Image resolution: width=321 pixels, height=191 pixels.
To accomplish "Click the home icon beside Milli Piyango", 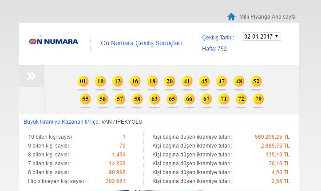I will [231, 17].
